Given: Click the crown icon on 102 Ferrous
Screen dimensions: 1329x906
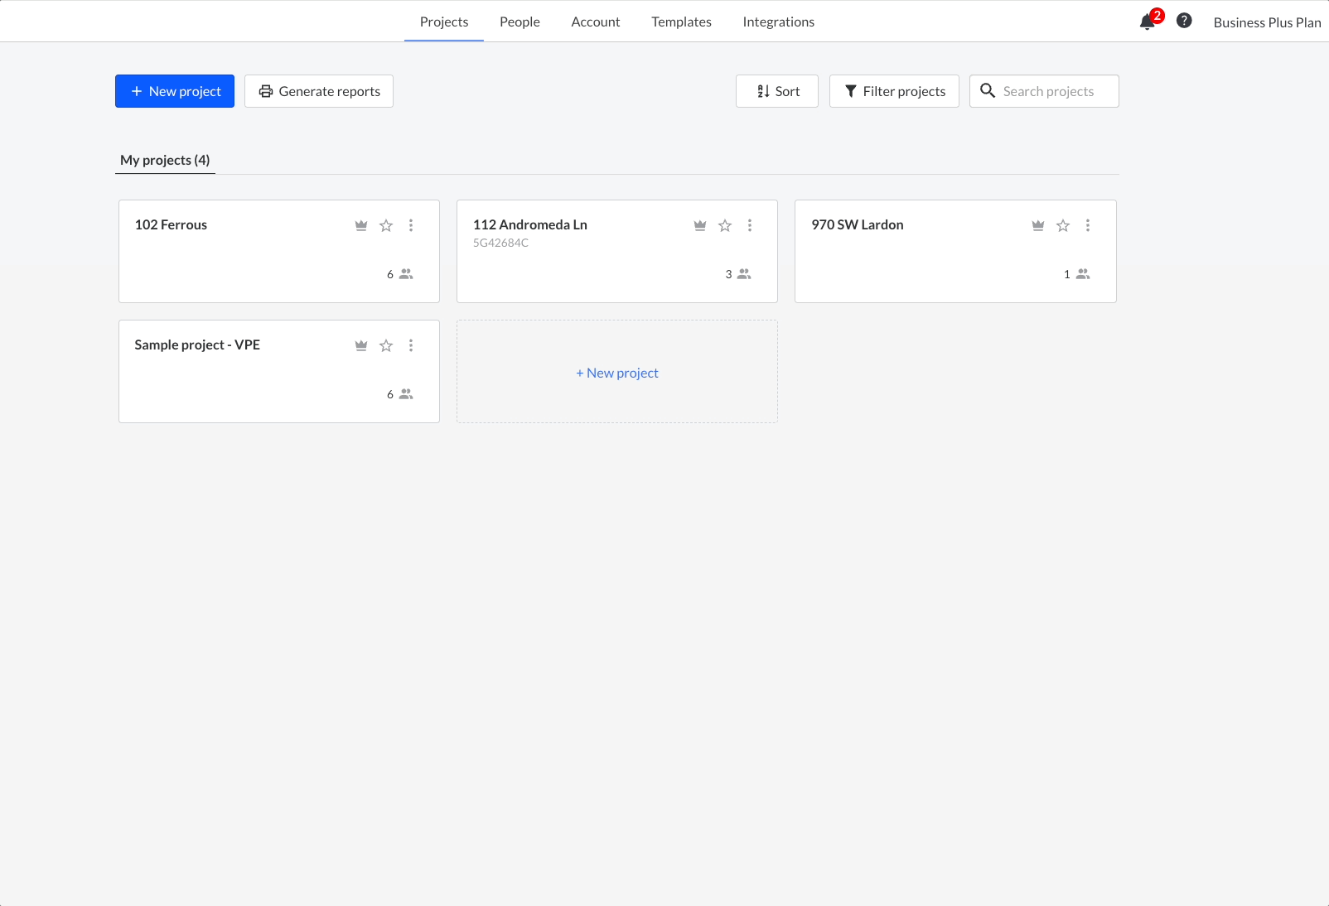Looking at the screenshot, I should point(361,225).
